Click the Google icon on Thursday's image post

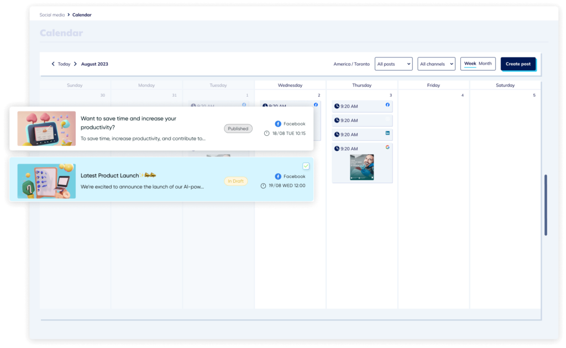(x=387, y=147)
